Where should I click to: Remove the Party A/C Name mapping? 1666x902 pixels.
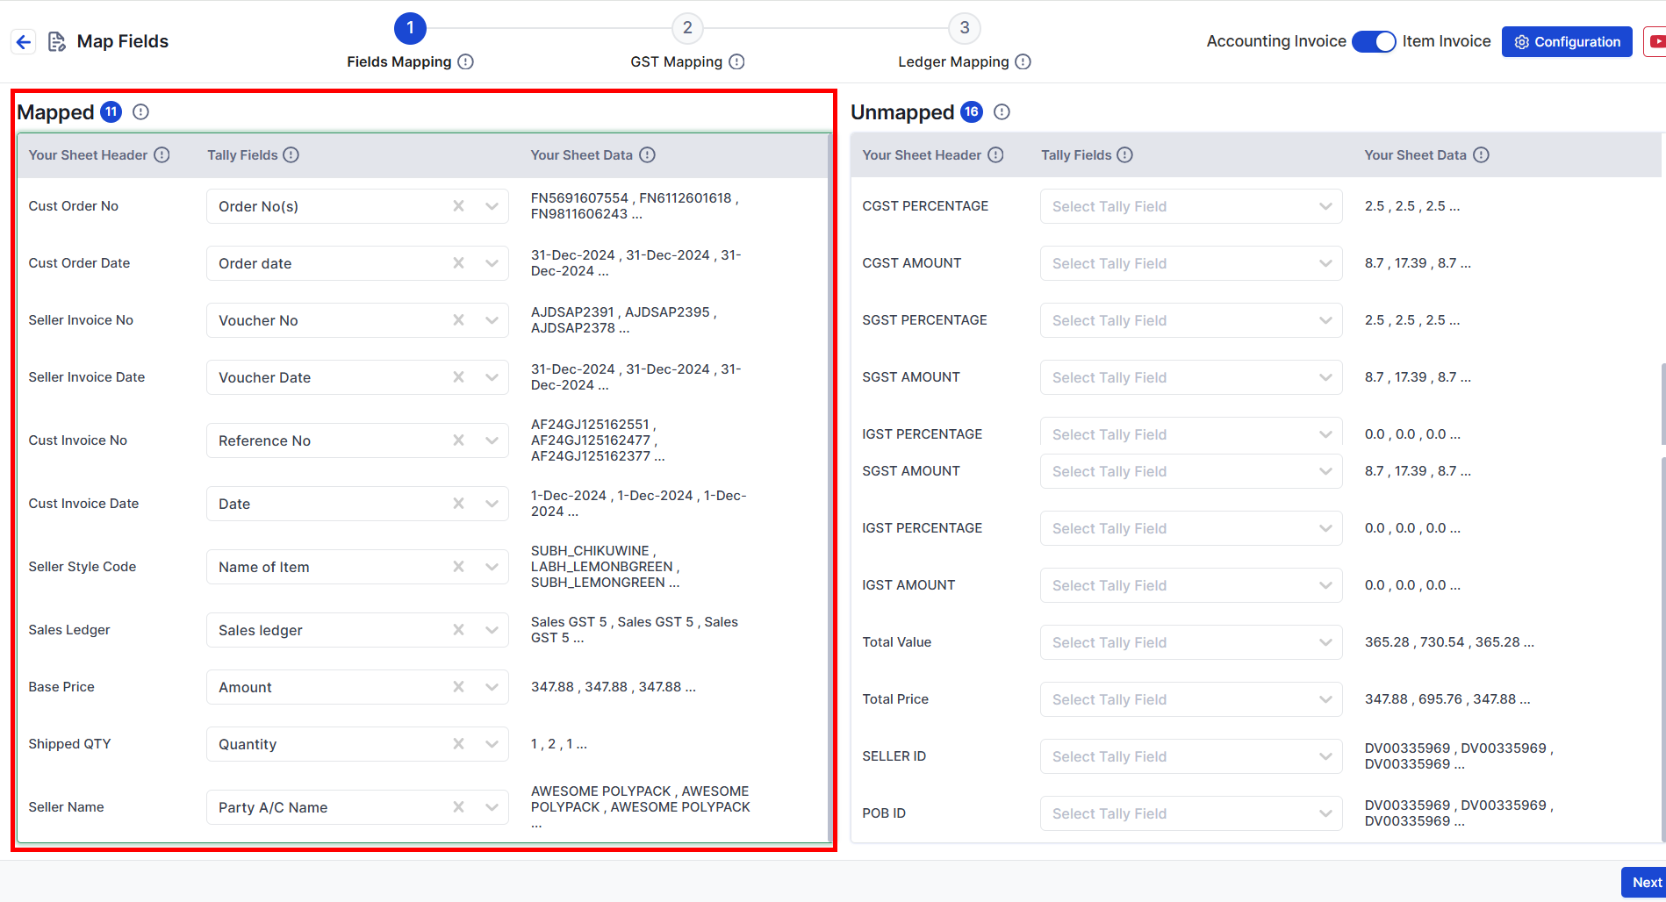(x=458, y=807)
